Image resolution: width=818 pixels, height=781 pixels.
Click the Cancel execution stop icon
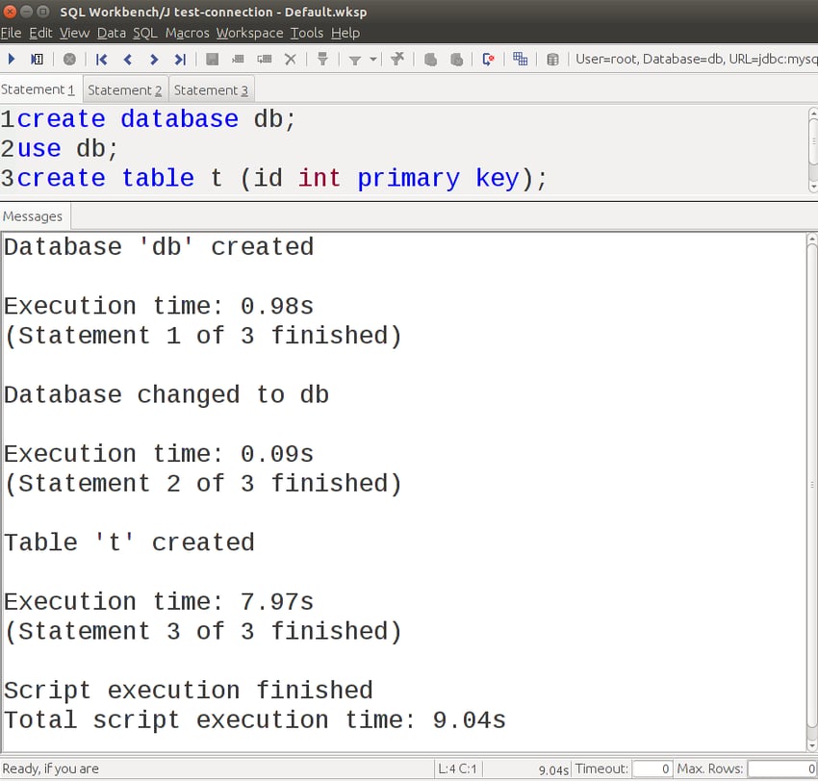coord(69,59)
